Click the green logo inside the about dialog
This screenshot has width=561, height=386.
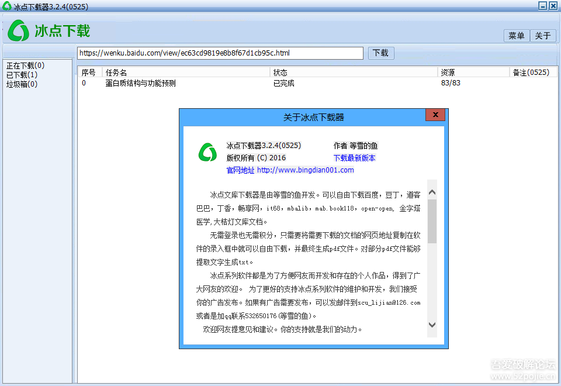click(x=208, y=153)
